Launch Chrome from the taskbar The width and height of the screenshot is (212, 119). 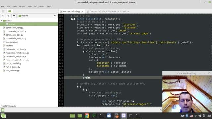pyautogui.click(x=87, y=116)
